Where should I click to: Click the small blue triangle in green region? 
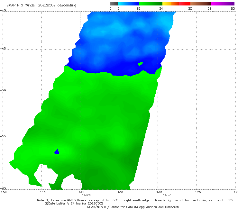tap(57, 152)
